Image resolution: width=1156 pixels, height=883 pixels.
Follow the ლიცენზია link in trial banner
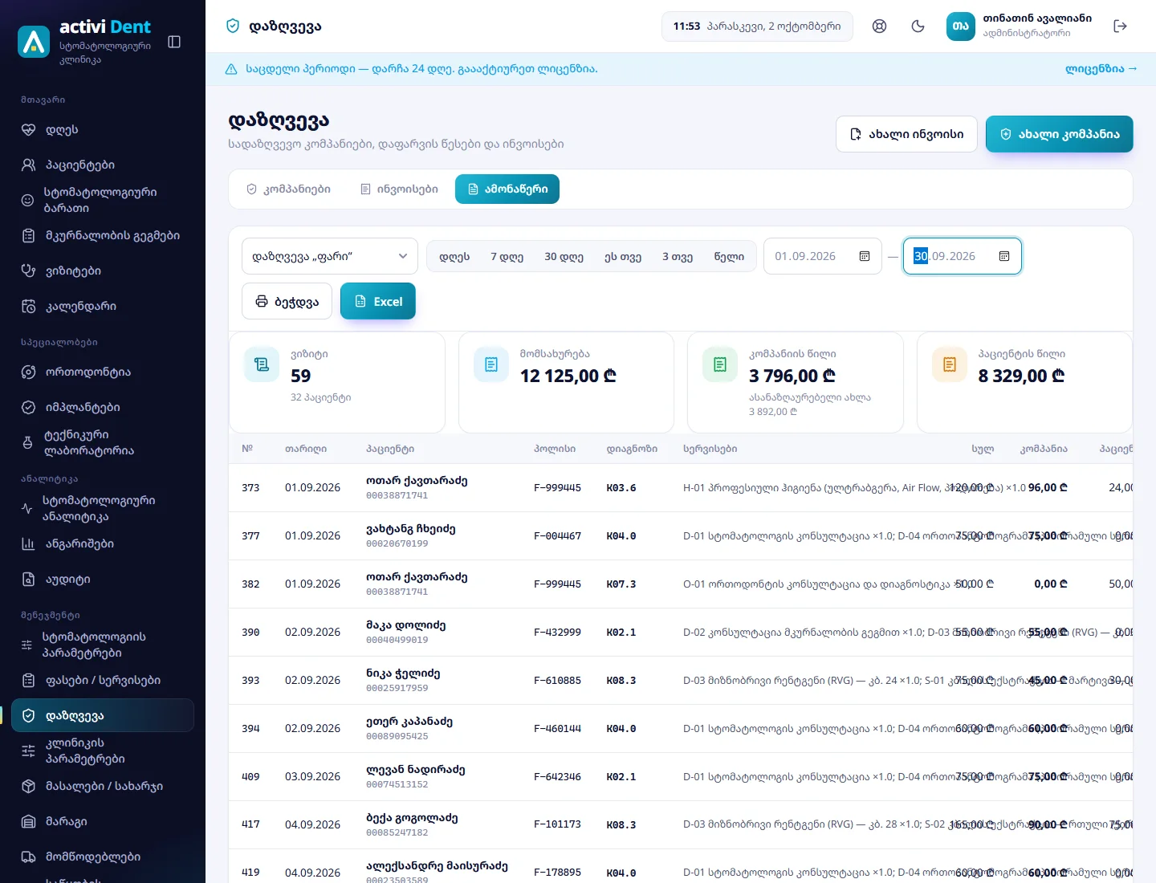tap(1101, 69)
